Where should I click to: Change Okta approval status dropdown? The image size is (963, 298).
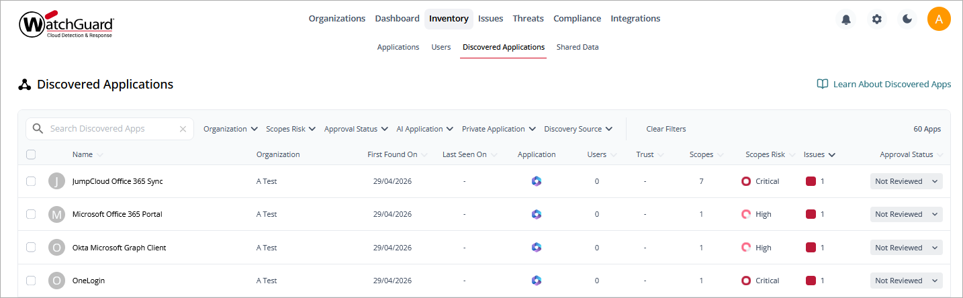pyautogui.click(x=906, y=248)
